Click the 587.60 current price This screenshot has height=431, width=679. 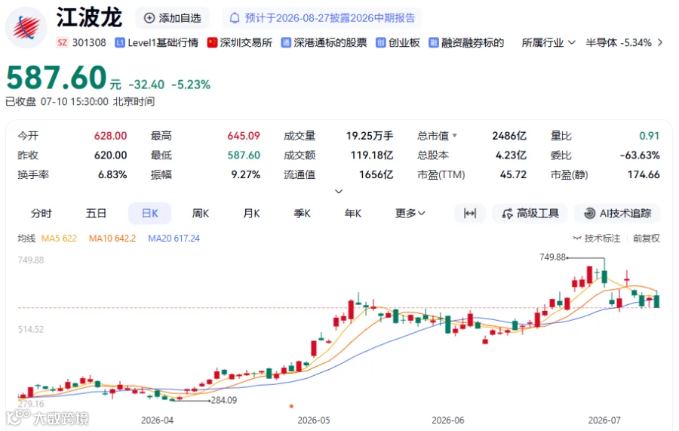click(x=57, y=78)
